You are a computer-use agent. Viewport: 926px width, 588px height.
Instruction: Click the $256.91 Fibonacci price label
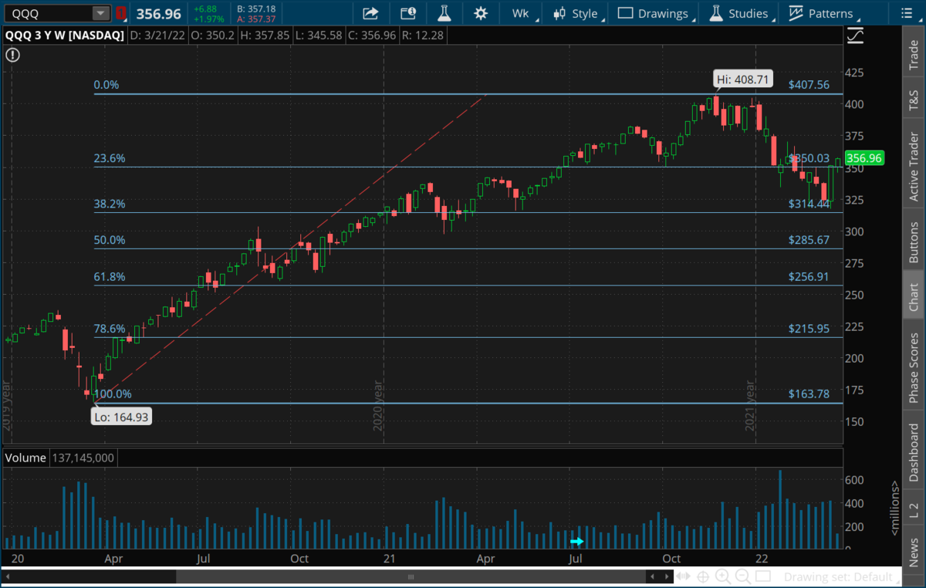809,276
